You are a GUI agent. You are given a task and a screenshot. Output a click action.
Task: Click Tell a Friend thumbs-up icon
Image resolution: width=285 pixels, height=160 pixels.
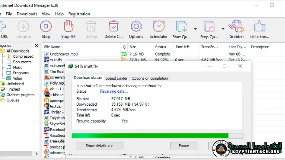click(260, 26)
